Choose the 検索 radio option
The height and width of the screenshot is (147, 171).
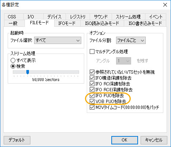[13, 66]
